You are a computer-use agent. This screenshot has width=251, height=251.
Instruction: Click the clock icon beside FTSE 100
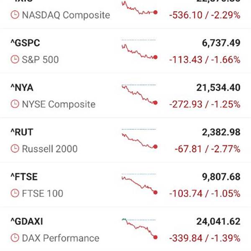15,194
